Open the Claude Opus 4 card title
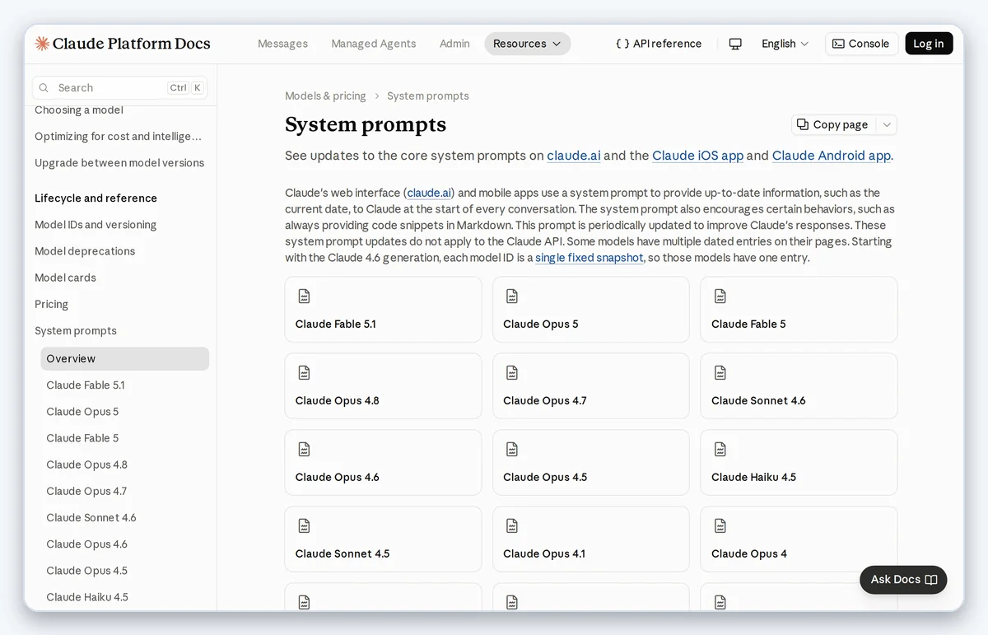The image size is (988, 635). tap(749, 553)
